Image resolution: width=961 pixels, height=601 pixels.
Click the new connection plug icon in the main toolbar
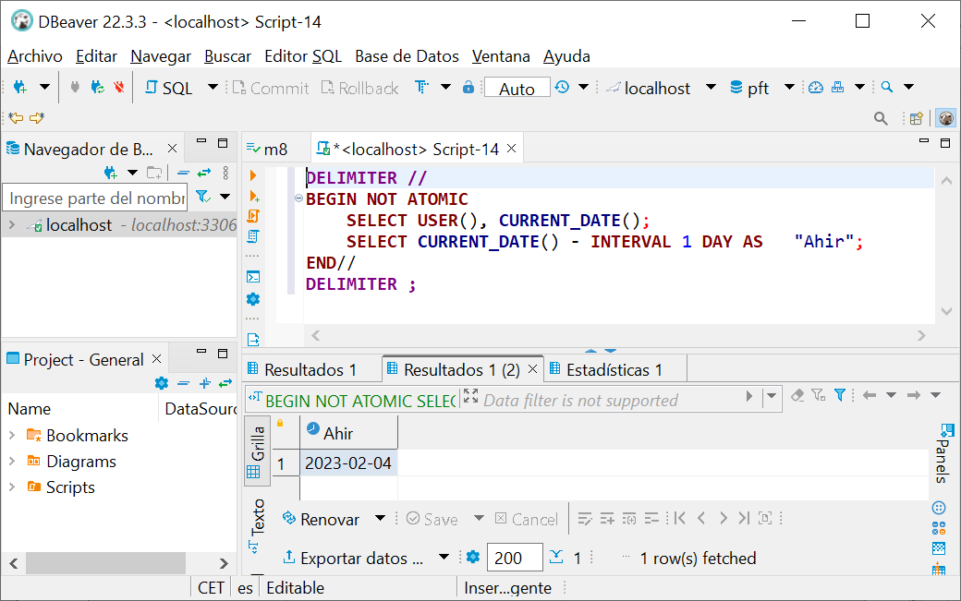click(19, 88)
